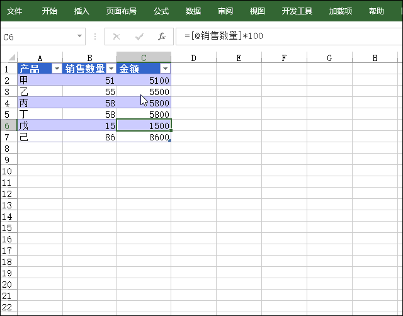The image size is (403, 316).
Task: Open the 金额 column filter dropdown
Action: click(165, 69)
